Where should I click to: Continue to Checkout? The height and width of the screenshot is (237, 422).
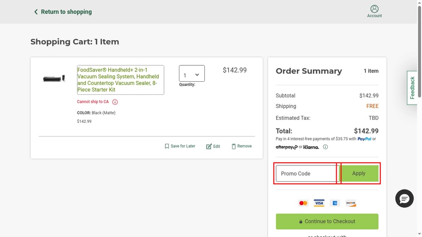coord(327,221)
